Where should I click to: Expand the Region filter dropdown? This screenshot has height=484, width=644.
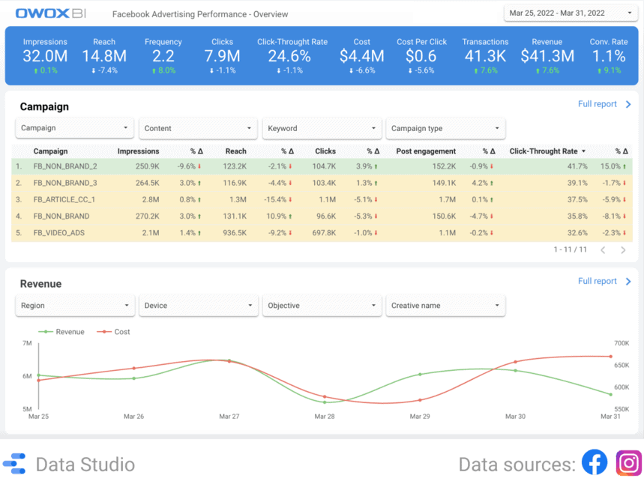[x=74, y=306]
